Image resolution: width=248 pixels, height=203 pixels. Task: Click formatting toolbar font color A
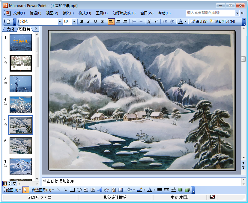click(x=181, y=22)
